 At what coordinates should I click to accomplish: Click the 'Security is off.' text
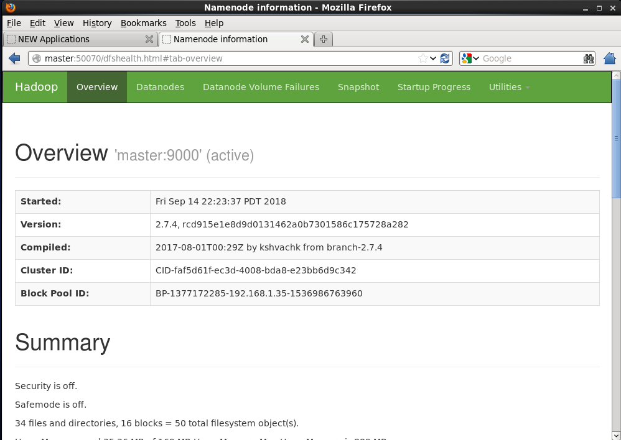tap(46, 386)
